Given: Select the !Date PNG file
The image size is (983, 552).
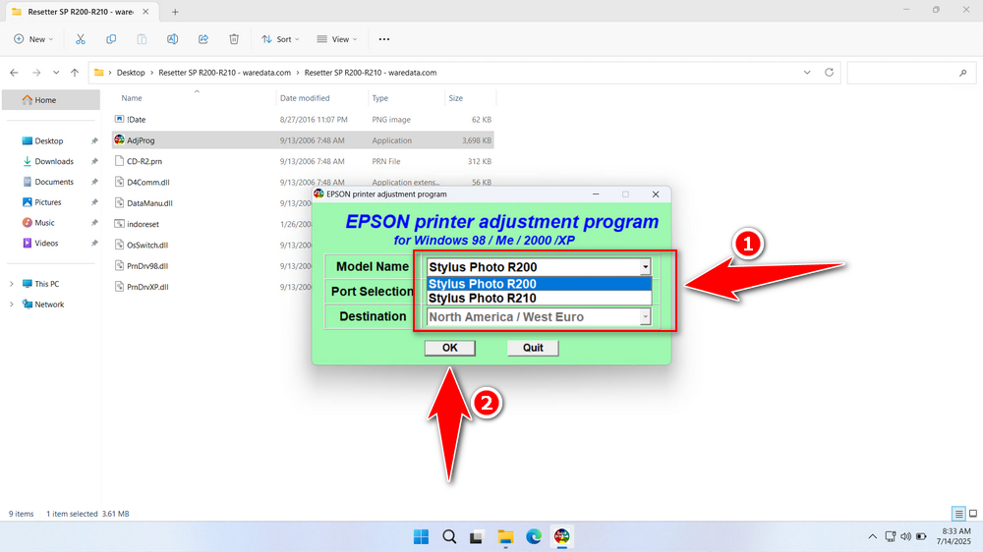Looking at the screenshot, I should (x=303, y=120).
